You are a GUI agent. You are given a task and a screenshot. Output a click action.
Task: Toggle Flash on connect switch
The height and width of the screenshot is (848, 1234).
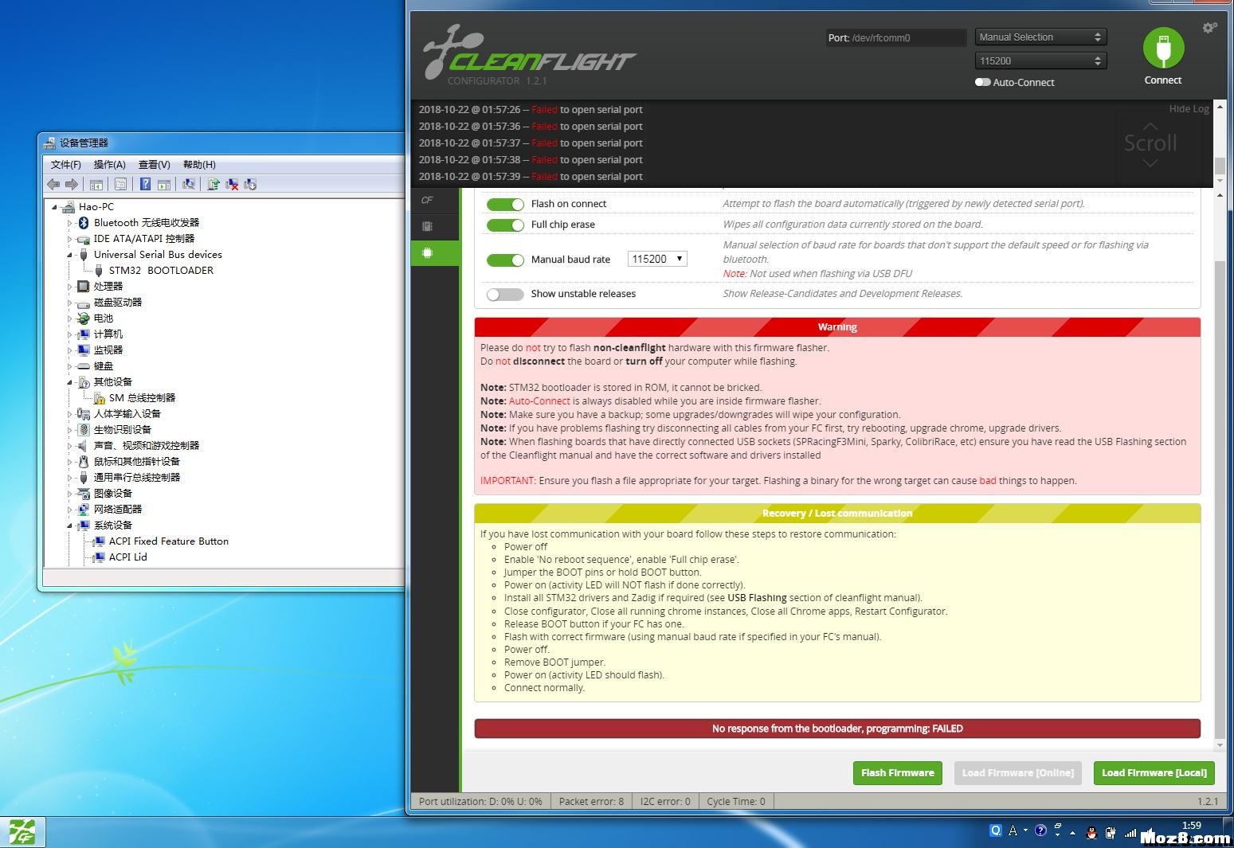click(x=505, y=204)
